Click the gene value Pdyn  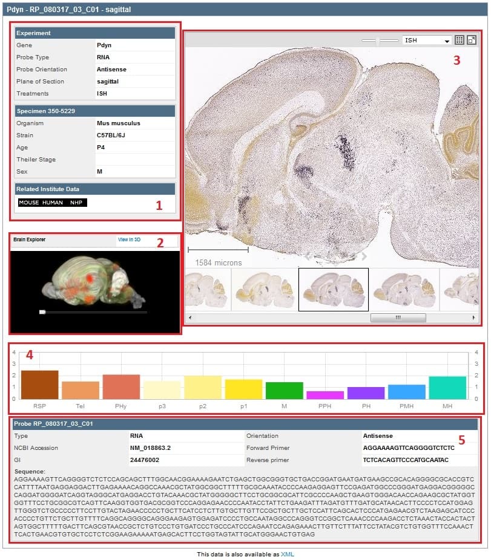pyautogui.click(x=104, y=45)
